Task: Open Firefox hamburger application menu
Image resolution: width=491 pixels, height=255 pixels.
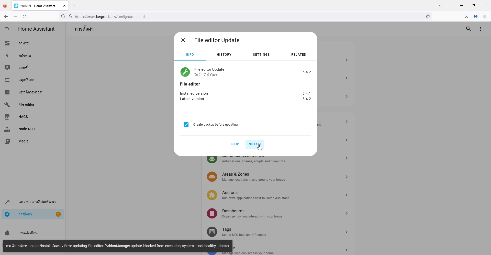Action: (485, 17)
